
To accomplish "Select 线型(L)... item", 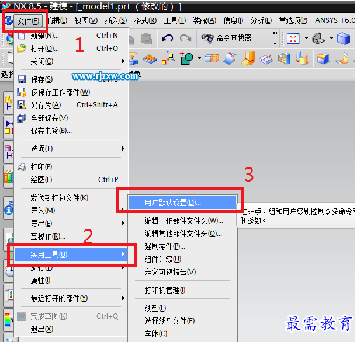I will click(x=182, y=309).
